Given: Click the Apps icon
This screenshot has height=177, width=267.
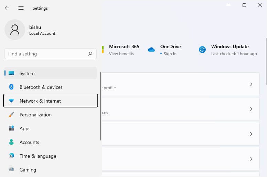Looking at the screenshot, I should pyautogui.click(x=11, y=128).
